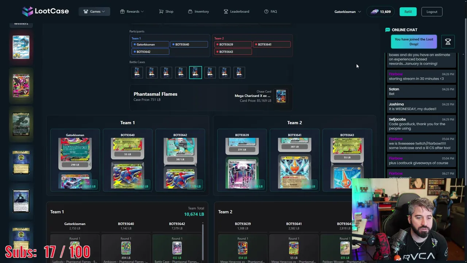Select the first battle case icon
This screenshot has height=263, width=467.
coord(137,72)
